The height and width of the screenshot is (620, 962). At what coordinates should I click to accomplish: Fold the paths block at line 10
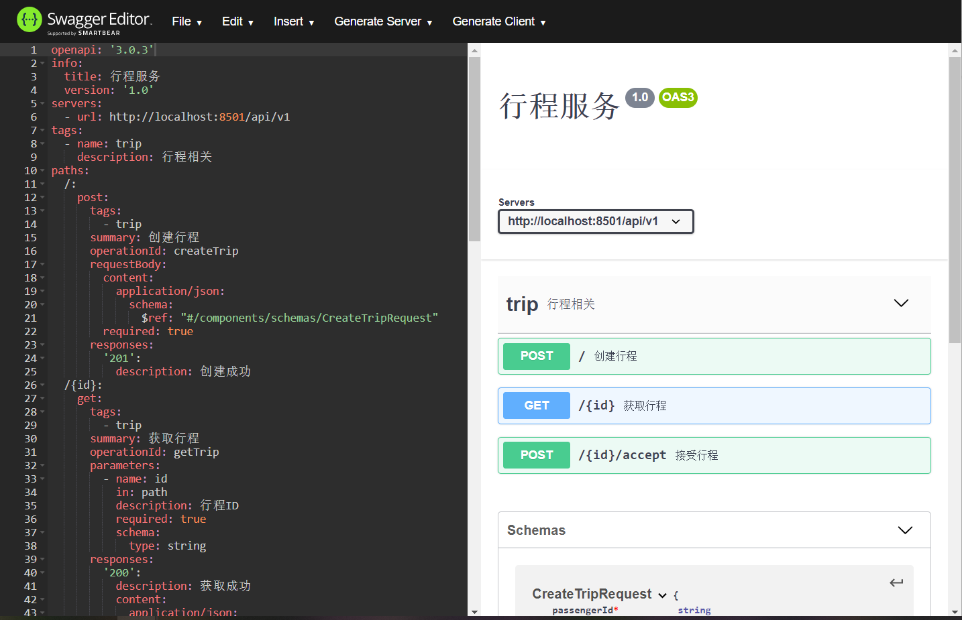tap(42, 170)
